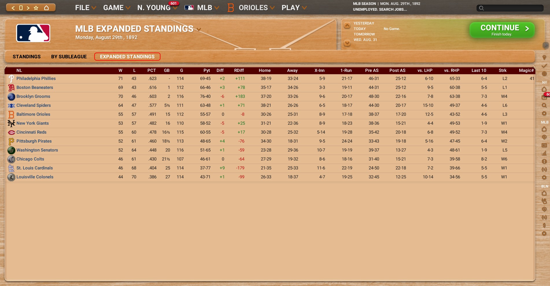Click the lightbulb icon in right sidebar
Viewport: 550px width, 286px height.
tap(544, 58)
